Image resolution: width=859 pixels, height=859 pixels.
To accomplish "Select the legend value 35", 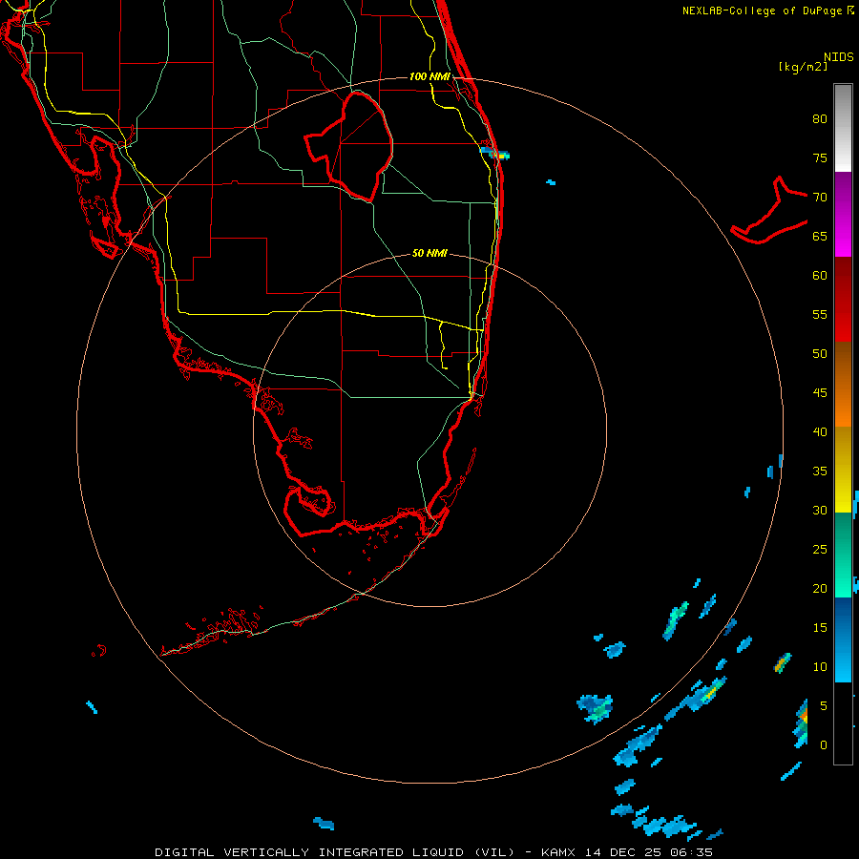I will point(820,471).
